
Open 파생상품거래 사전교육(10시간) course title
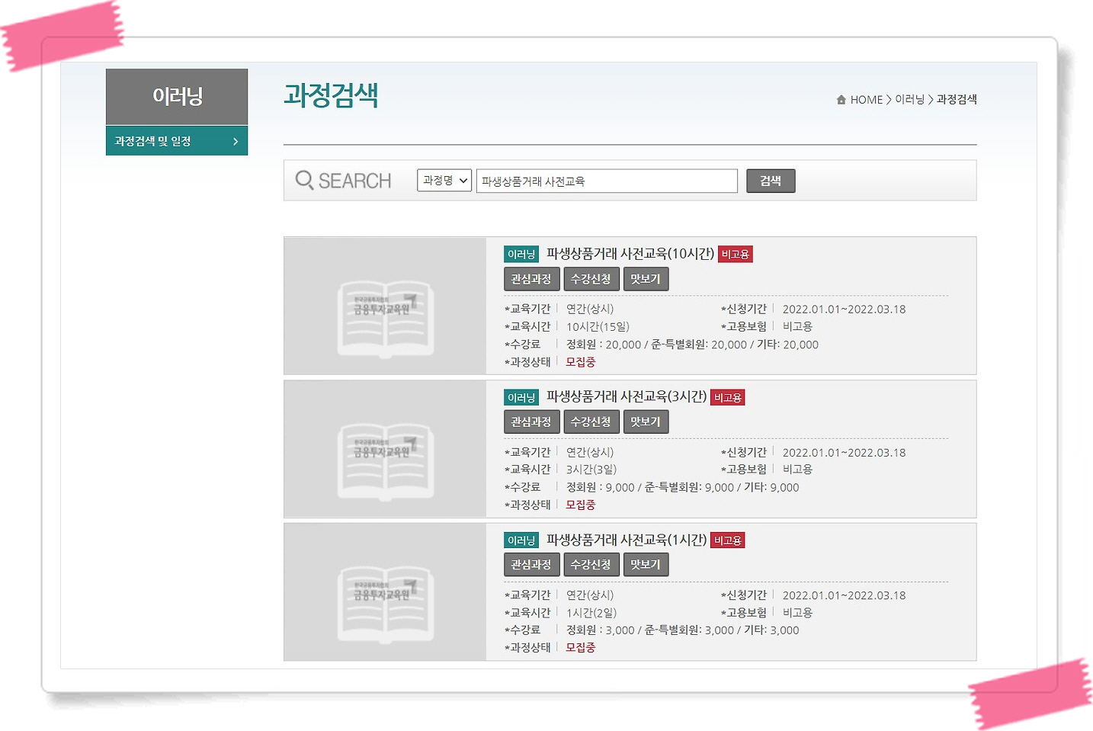(630, 254)
